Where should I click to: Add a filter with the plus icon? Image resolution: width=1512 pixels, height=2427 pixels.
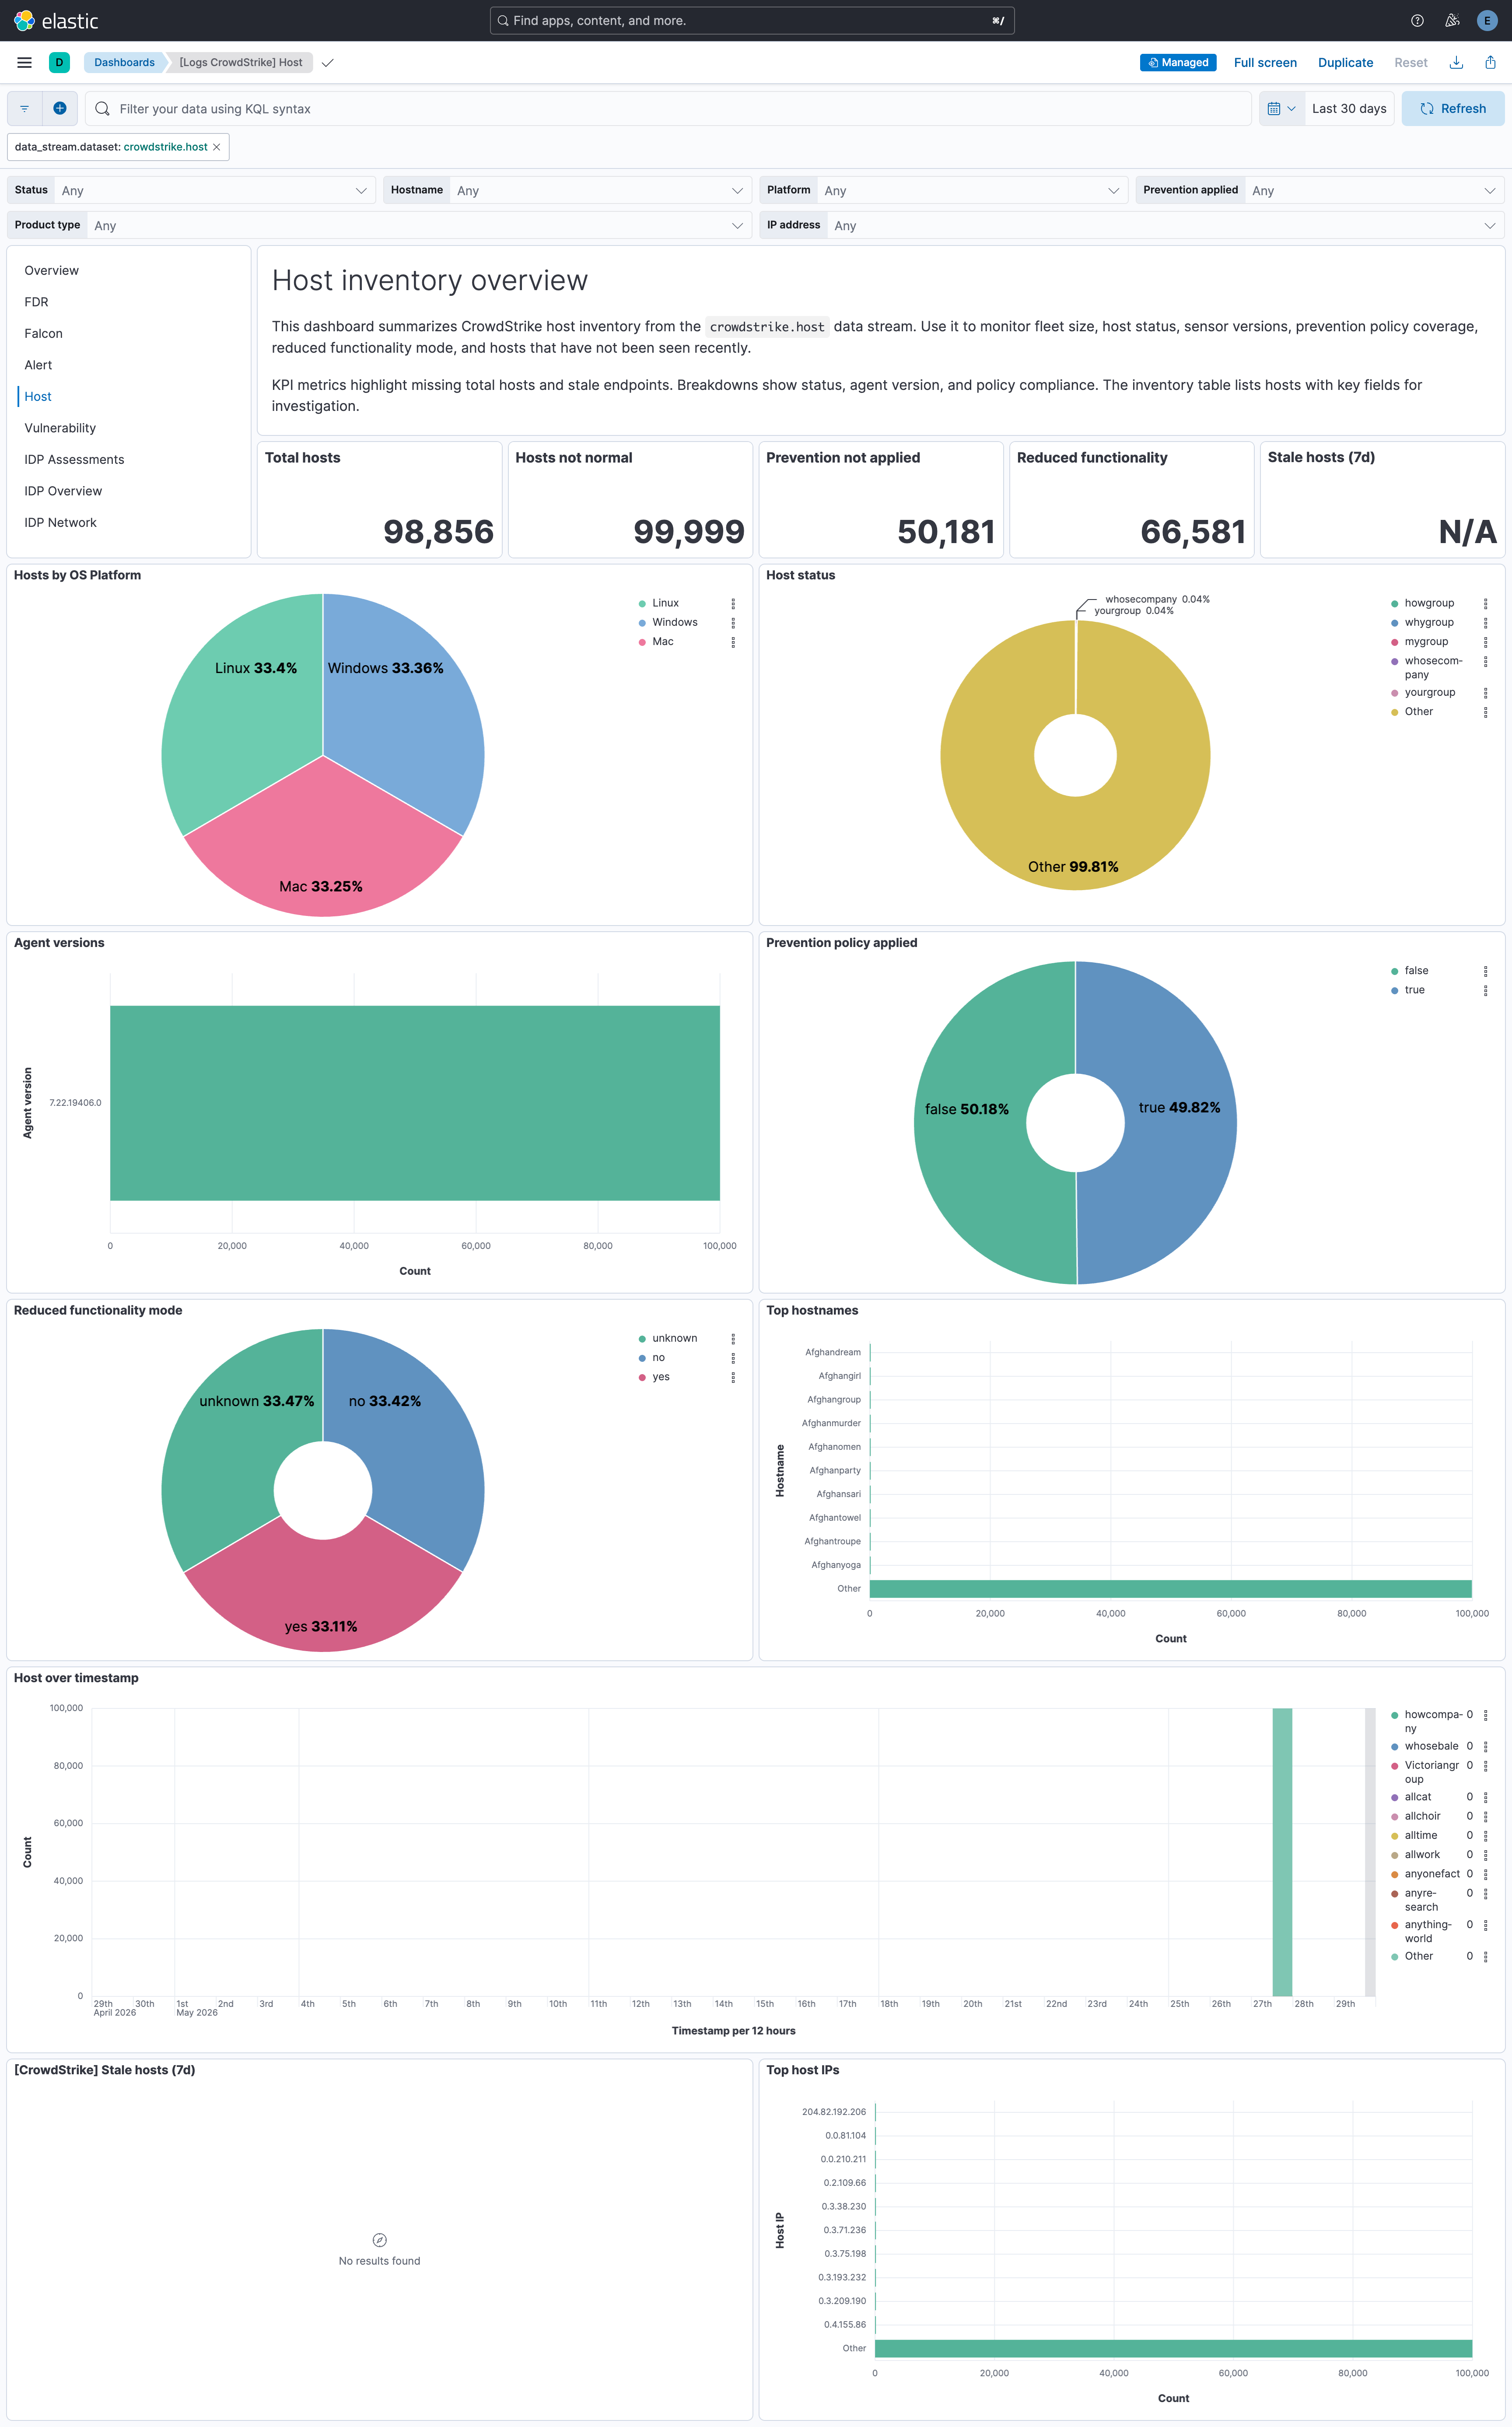point(60,109)
